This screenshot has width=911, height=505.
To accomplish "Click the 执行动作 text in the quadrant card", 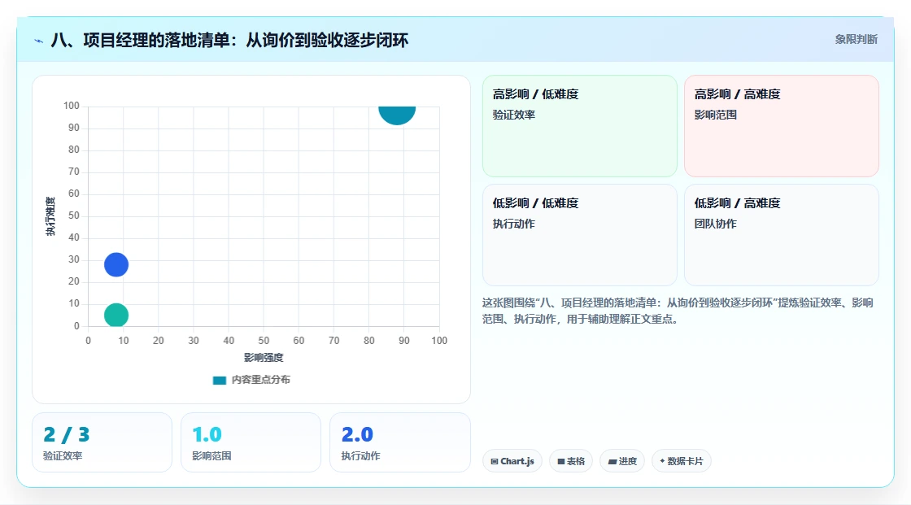I will 514,224.
